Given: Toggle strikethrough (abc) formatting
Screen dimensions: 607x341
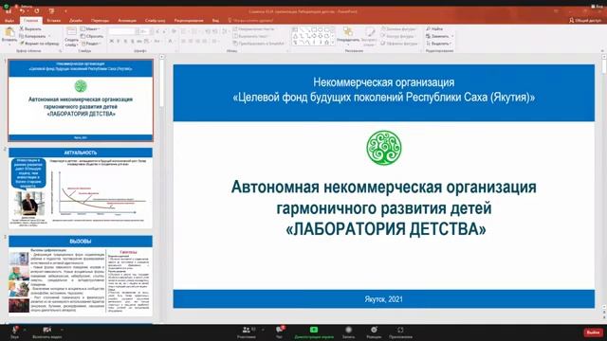Looking at the screenshot, I should point(139,41).
